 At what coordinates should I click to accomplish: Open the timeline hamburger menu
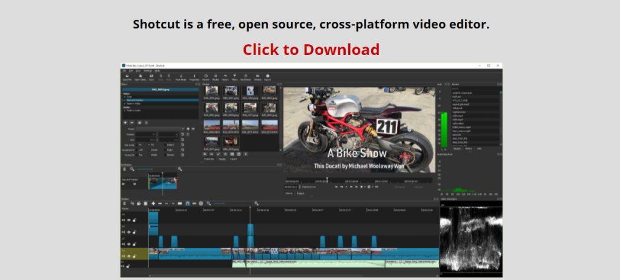click(x=125, y=203)
